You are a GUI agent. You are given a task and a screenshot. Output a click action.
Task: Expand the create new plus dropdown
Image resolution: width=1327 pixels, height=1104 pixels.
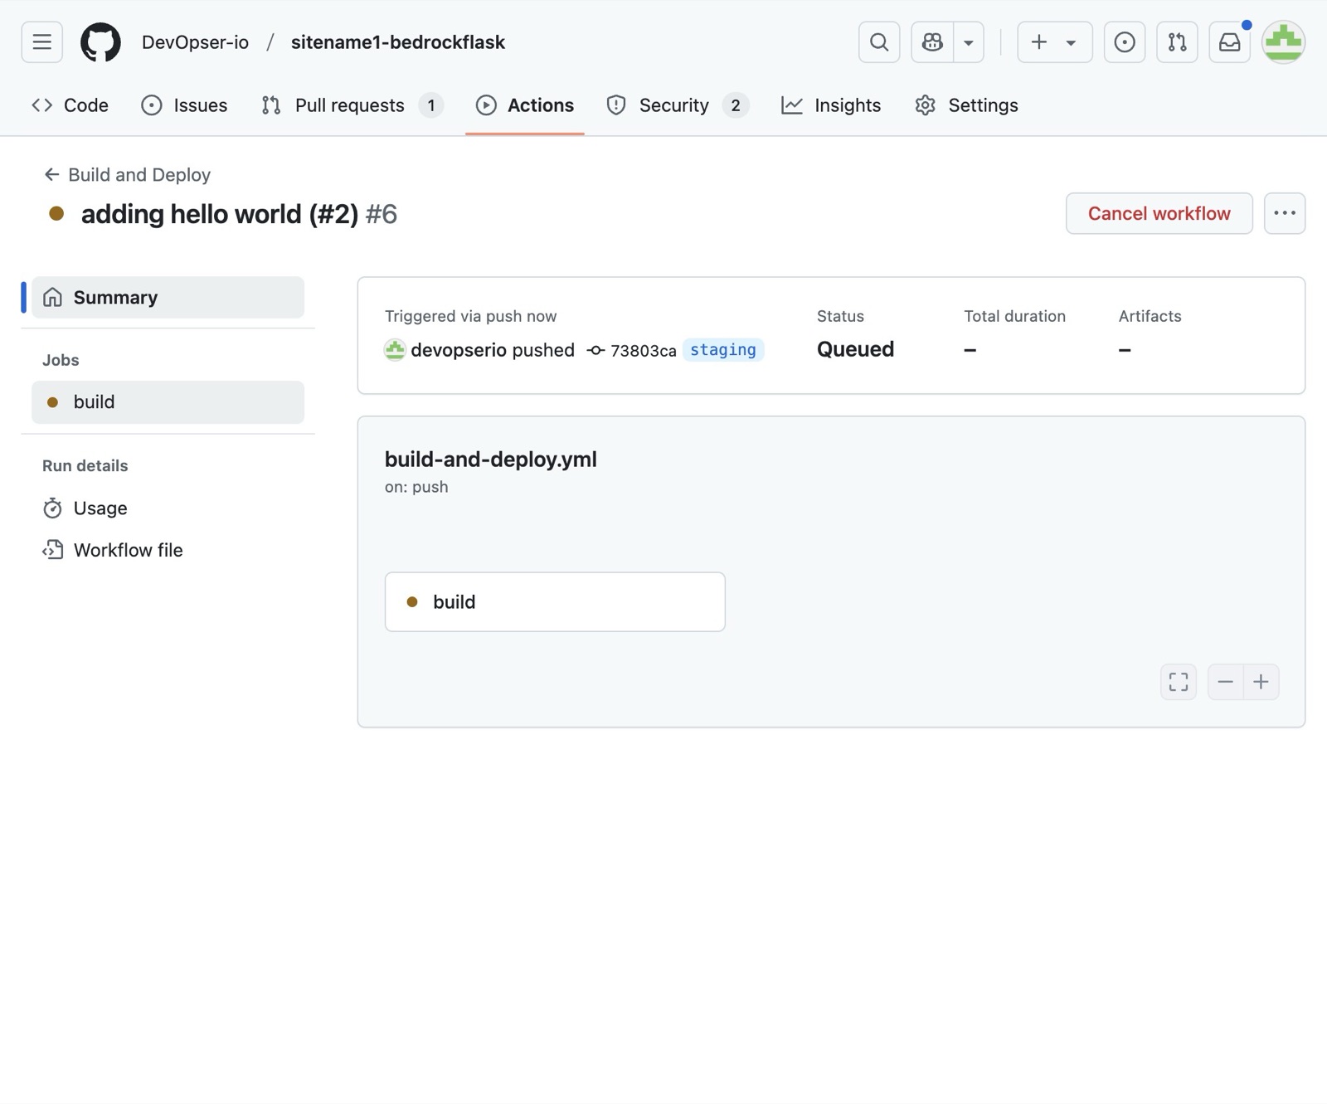[1055, 42]
